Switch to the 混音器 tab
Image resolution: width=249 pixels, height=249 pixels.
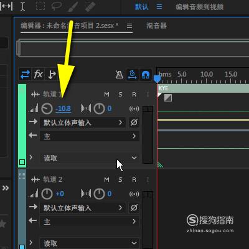coord(156,26)
